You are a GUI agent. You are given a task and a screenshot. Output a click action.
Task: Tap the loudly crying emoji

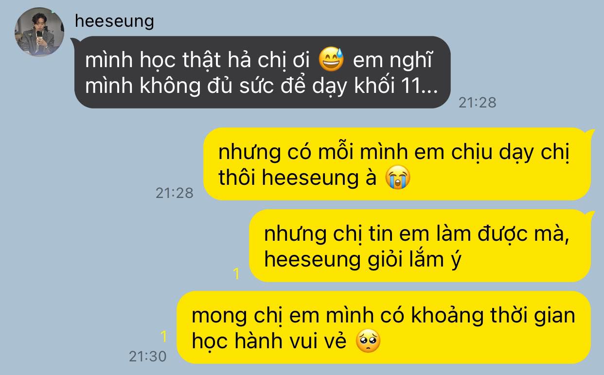(x=397, y=178)
